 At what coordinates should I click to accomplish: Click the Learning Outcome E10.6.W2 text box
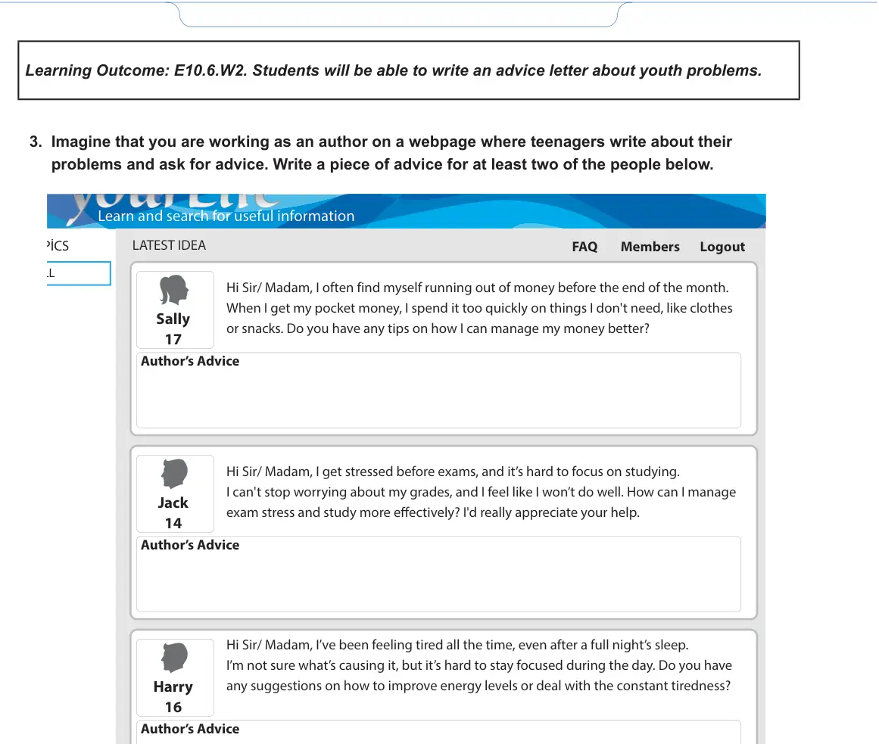click(x=409, y=70)
